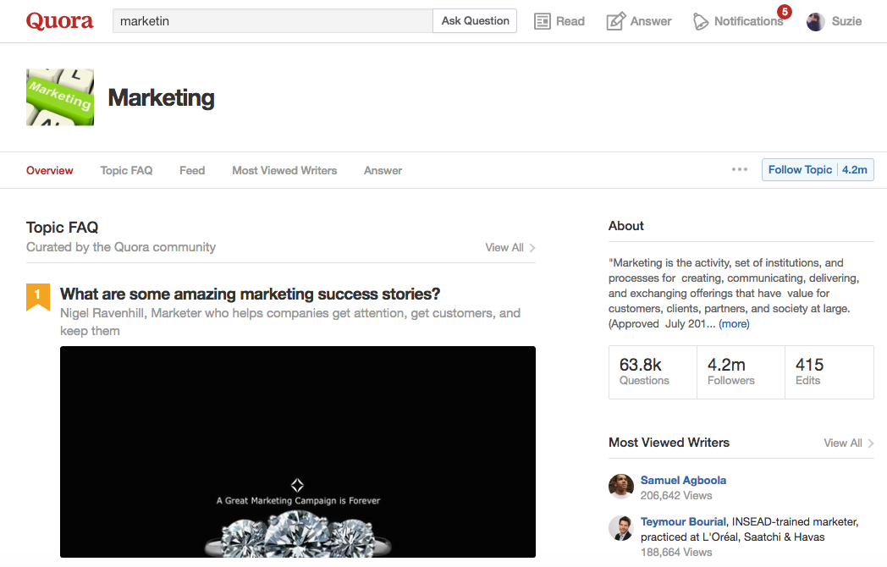Image resolution: width=887 pixels, height=567 pixels.
Task: Click View All next to Topic FAQ
Action: [504, 247]
